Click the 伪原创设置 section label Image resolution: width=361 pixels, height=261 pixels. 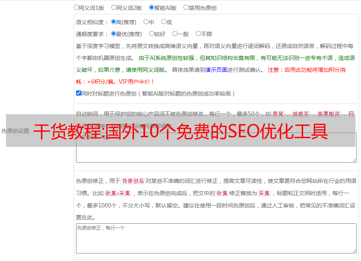(x=15, y=131)
